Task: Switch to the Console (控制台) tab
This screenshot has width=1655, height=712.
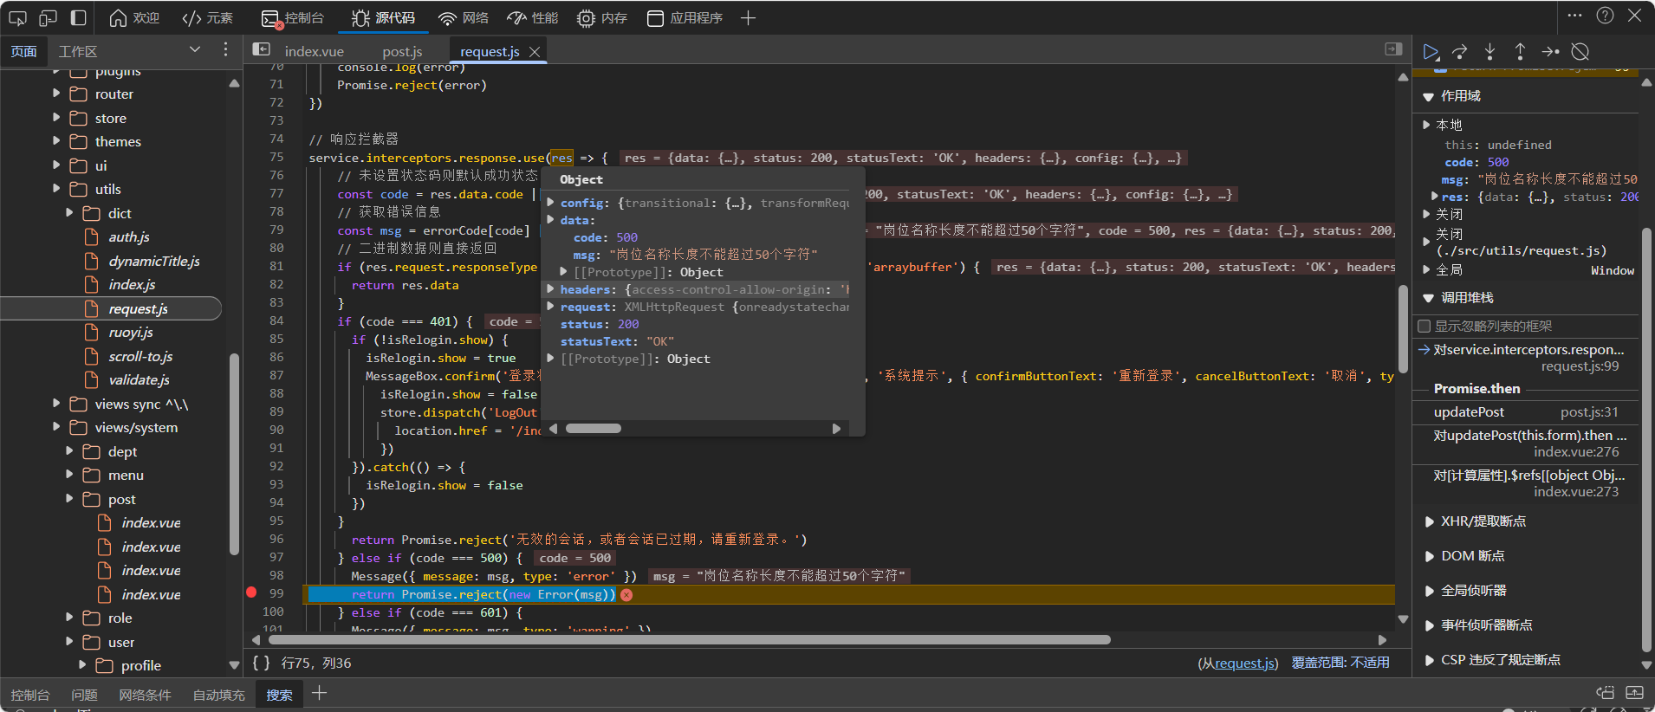Action: (x=293, y=17)
